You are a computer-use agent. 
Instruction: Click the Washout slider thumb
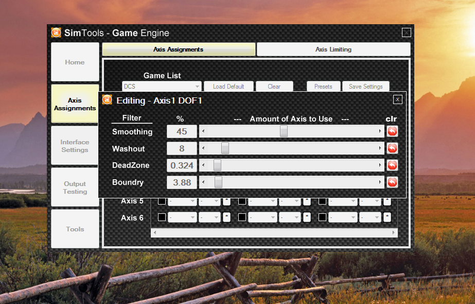pyautogui.click(x=225, y=148)
